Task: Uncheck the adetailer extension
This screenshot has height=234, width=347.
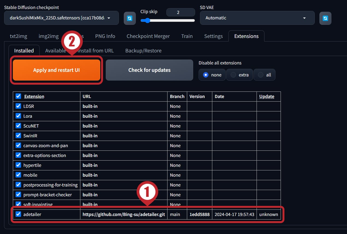Action: (18, 214)
